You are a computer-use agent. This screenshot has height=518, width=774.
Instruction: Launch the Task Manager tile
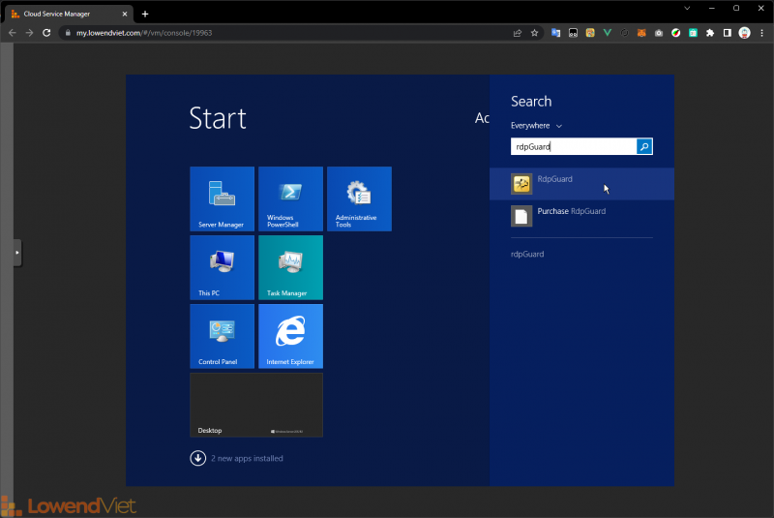pyautogui.click(x=291, y=267)
